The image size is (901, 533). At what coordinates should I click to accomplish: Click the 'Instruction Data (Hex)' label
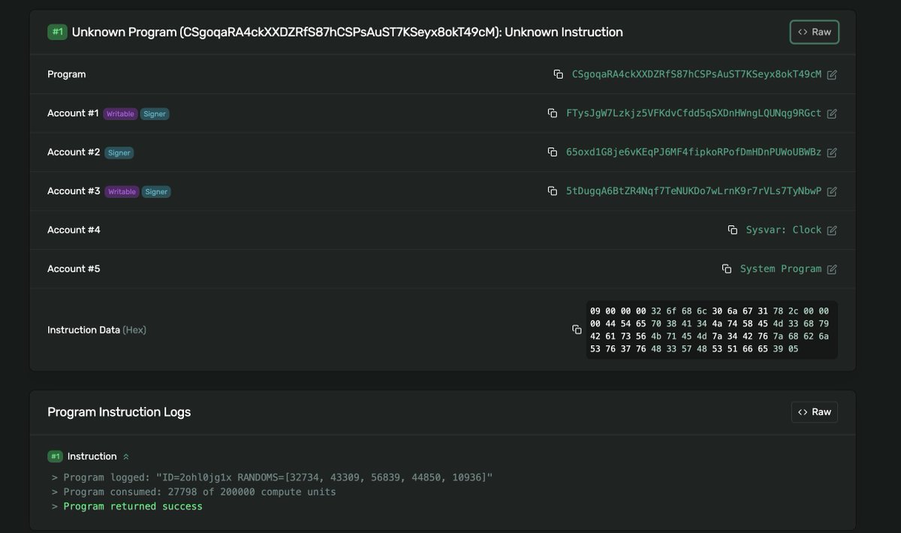pyautogui.click(x=97, y=330)
